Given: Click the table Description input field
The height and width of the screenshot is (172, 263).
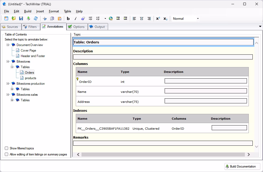Looking at the screenshot, I should coord(163,57).
